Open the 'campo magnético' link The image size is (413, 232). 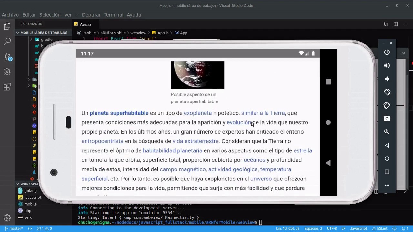point(183,169)
